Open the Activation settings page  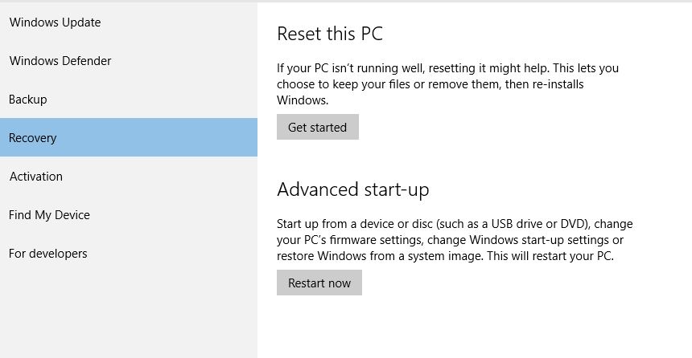click(x=36, y=177)
